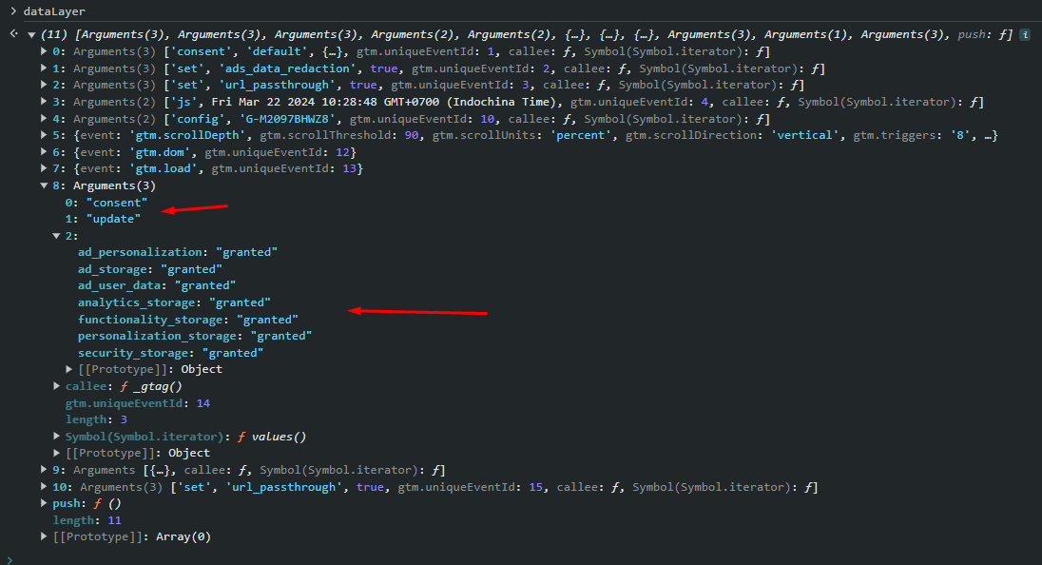1042x565 pixels.
Task: Expand entry 10 url_passthrough arguments
Action: [44, 487]
